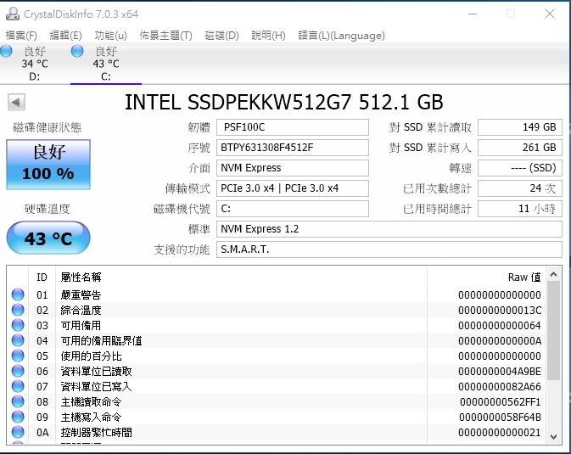Select the 綜合溫度 attribute row
This screenshot has width=571, height=454.
[x=277, y=310]
